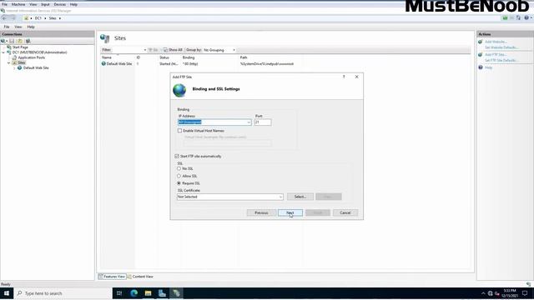Switch to Content View tab
The width and height of the screenshot is (534, 300).
pyautogui.click(x=140, y=277)
